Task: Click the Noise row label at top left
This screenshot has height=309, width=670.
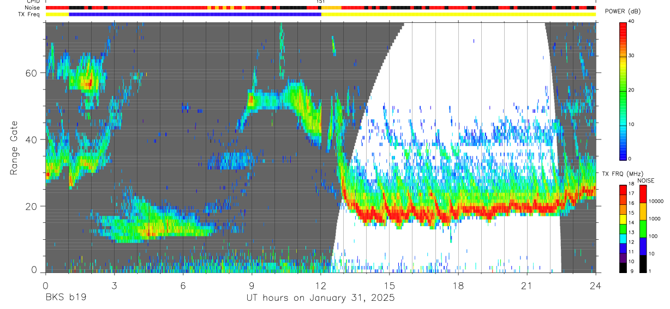Action: (32, 8)
